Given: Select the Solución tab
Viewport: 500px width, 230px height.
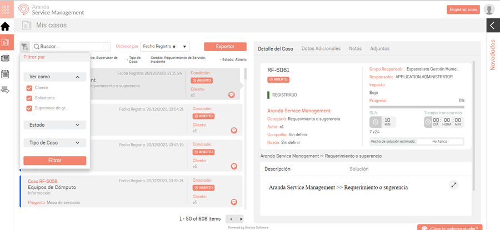Looking at the screenshot, I should tap(359, 169).
